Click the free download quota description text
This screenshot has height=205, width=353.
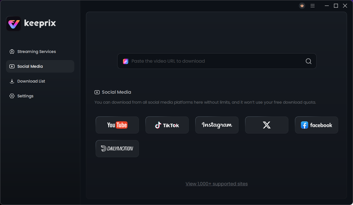205,102
